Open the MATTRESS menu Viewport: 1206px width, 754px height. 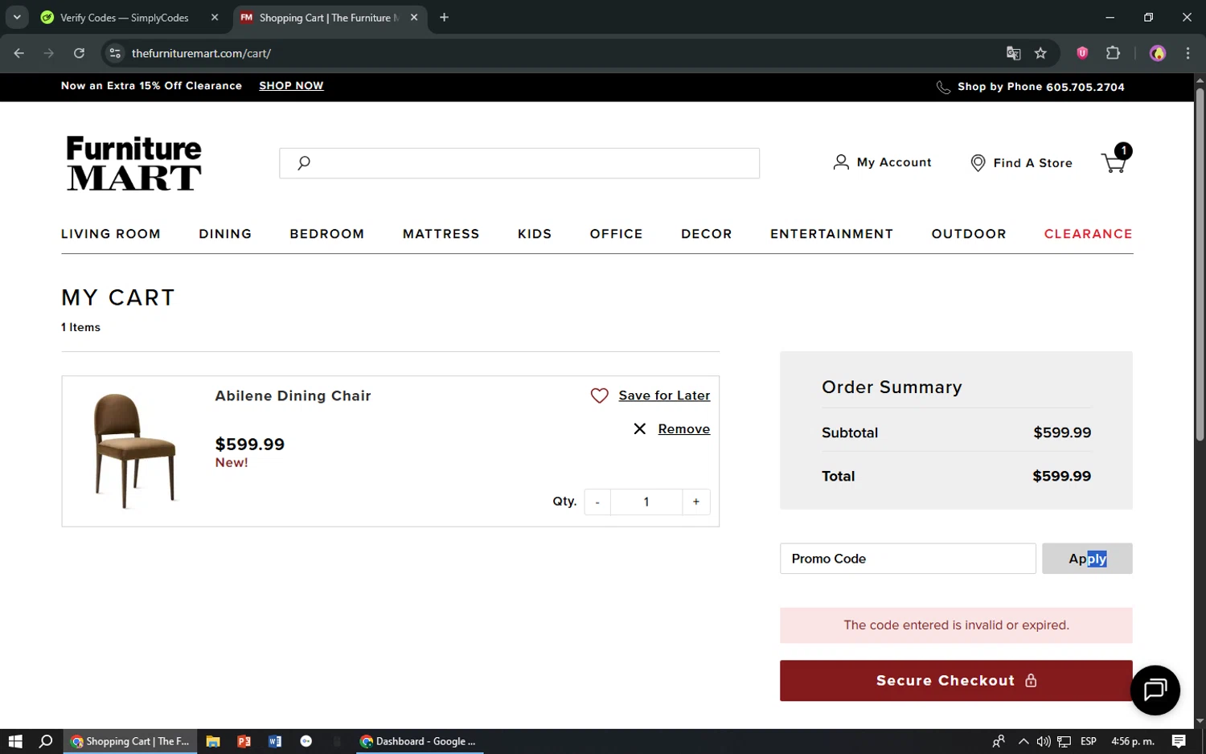(441, 234)
